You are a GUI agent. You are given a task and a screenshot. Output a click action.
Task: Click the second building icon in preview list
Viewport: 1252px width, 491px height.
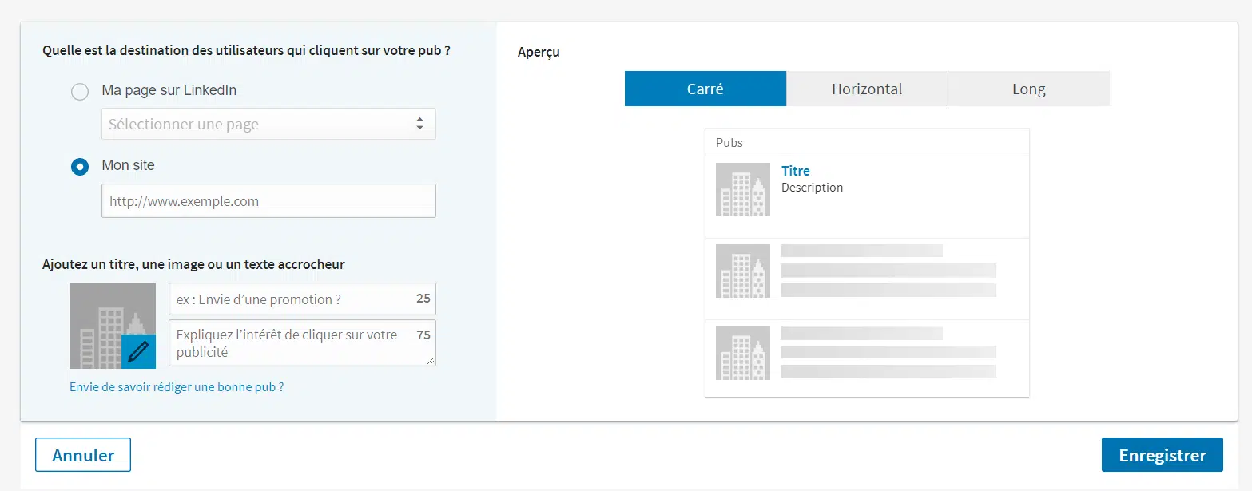click(743, 271)
